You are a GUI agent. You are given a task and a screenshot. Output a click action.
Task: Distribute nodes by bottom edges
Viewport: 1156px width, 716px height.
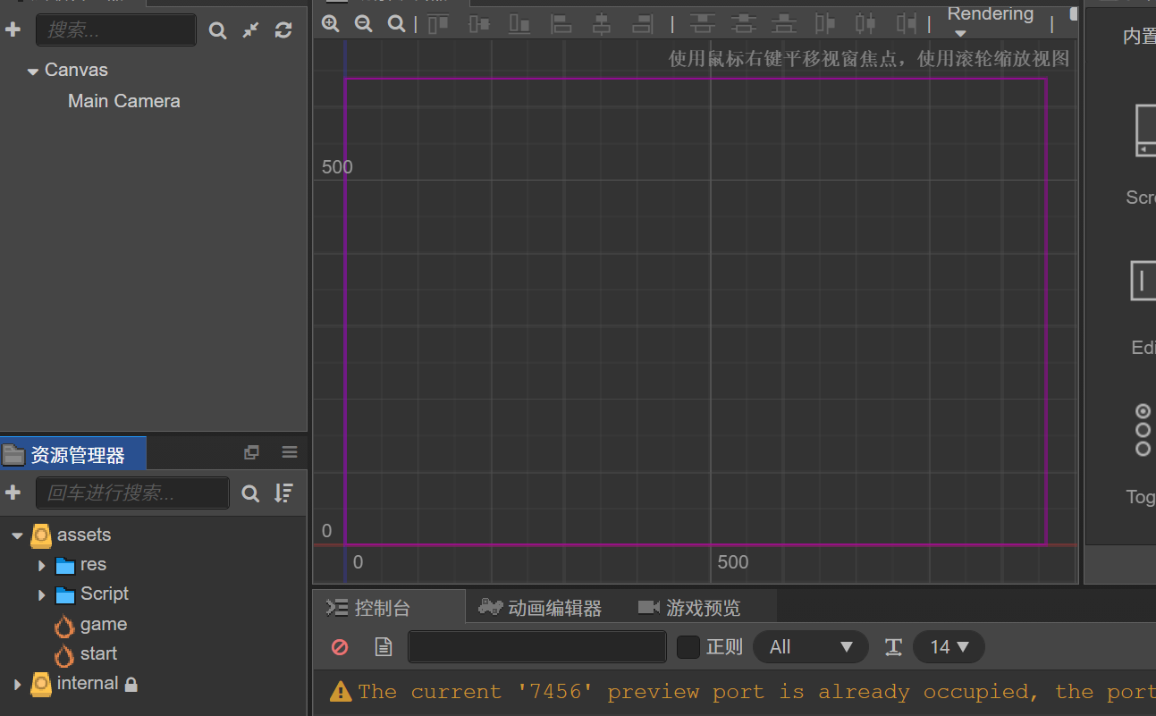[784, 24]
